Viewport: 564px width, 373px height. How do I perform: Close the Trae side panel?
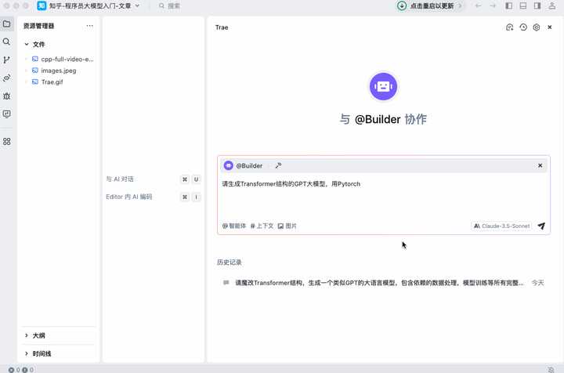pos(550,27)
